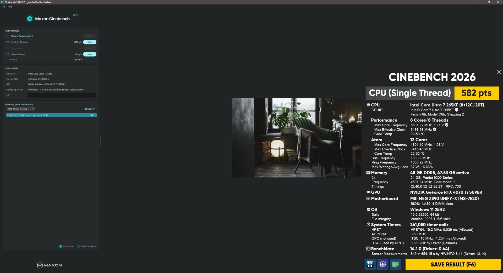Open the File menu

coord(3,7)
